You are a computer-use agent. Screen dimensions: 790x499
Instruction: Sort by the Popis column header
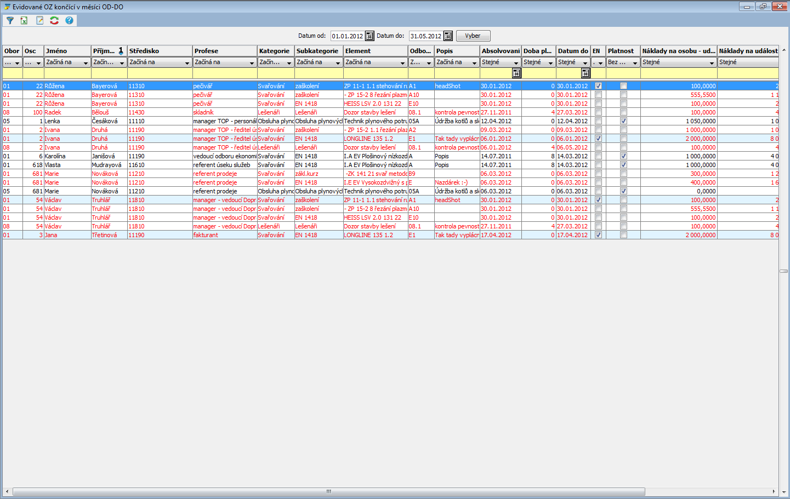[457, 51]
